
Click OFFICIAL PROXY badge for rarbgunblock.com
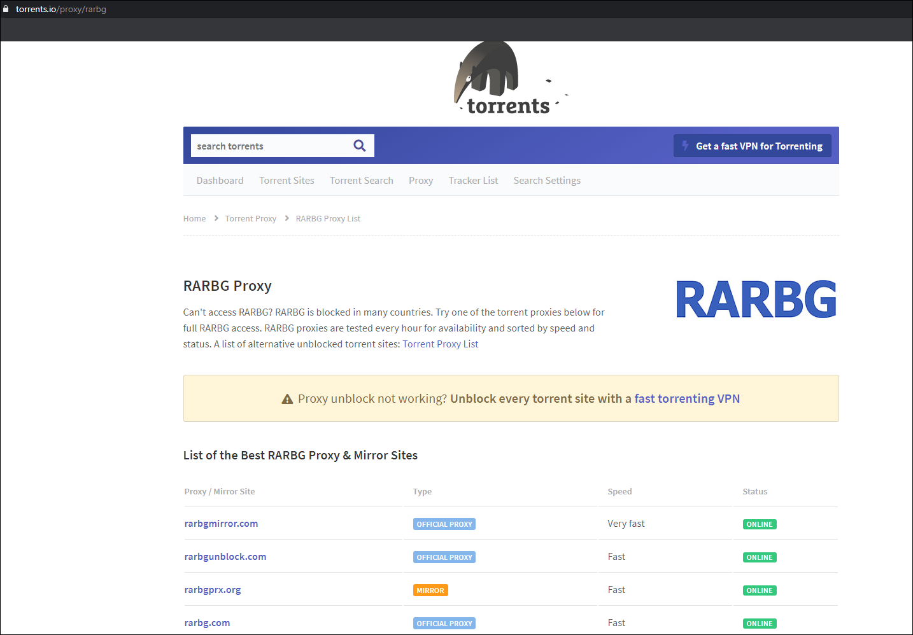(444, 557)
